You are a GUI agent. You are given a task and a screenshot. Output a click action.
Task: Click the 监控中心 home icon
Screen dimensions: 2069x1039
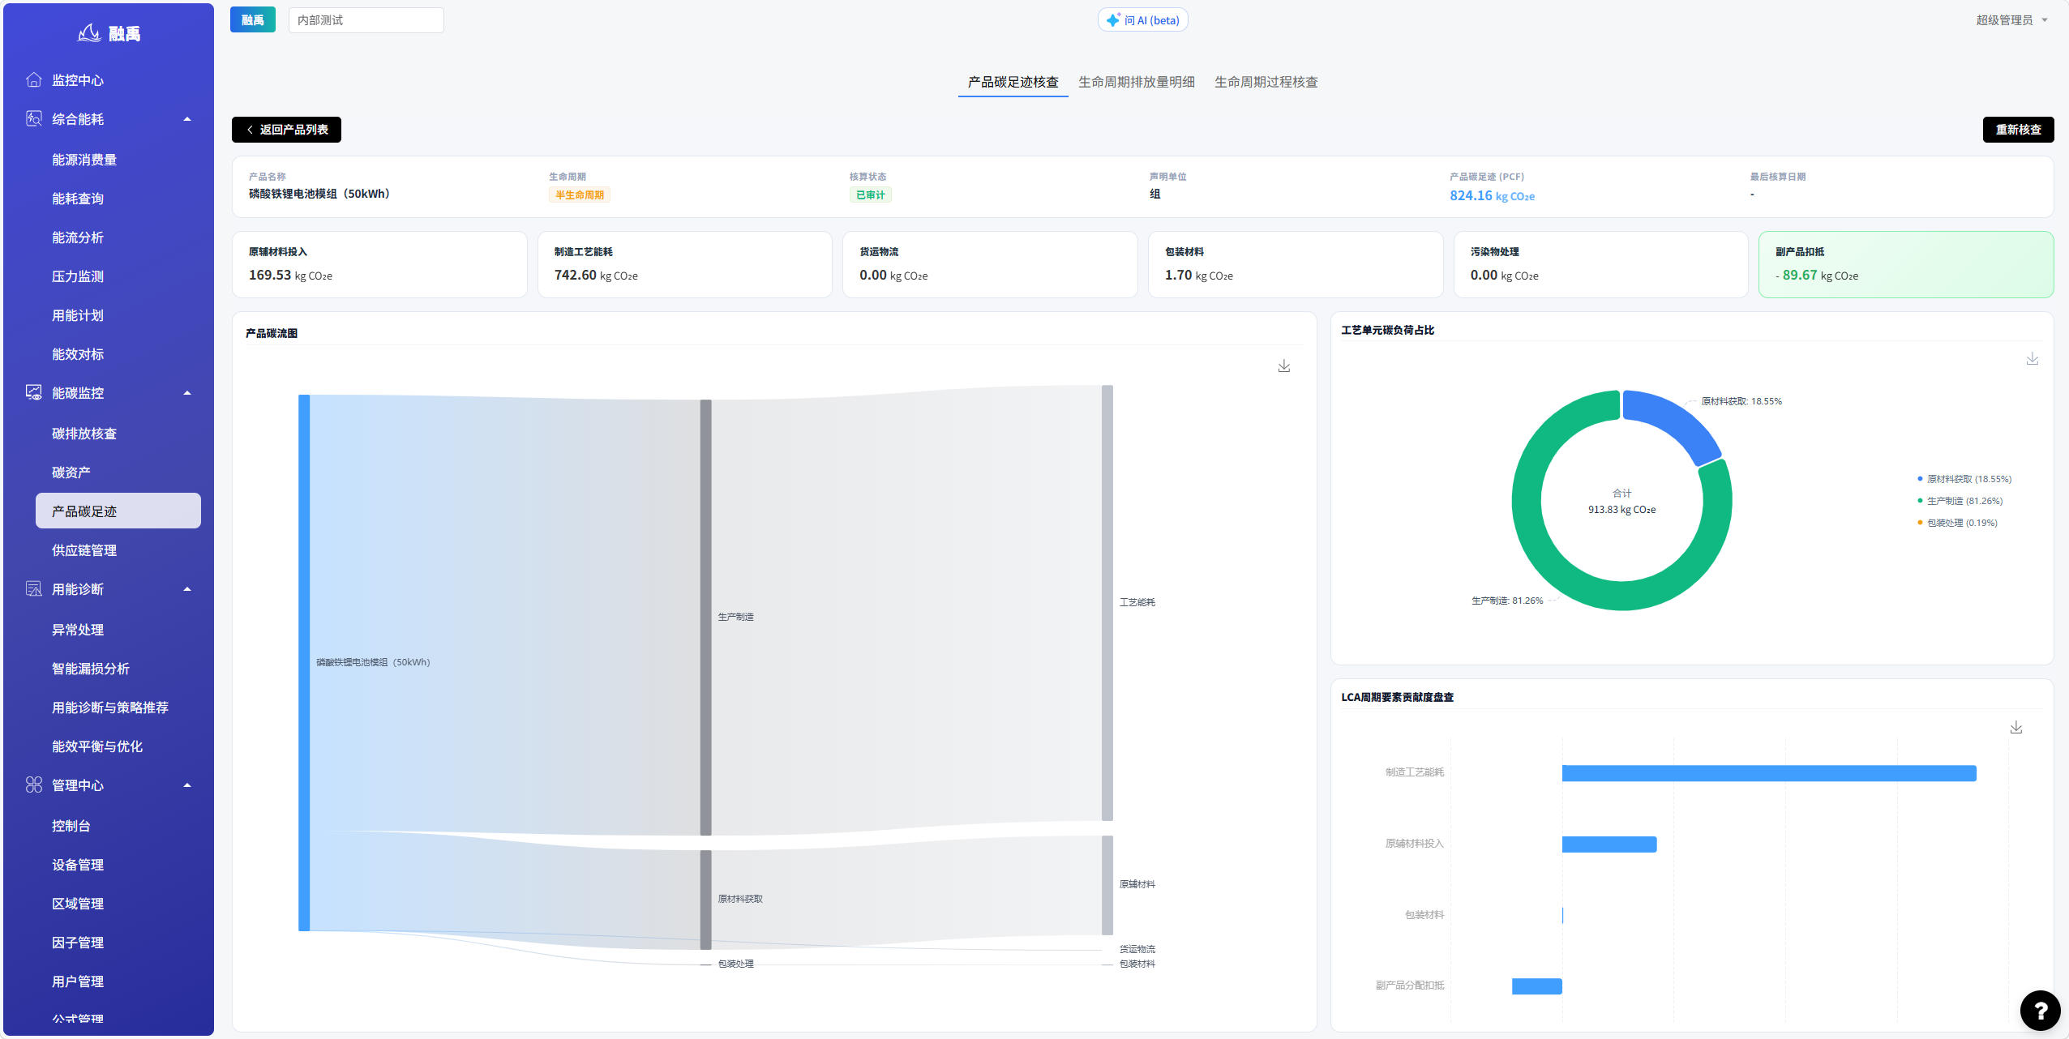34,79
